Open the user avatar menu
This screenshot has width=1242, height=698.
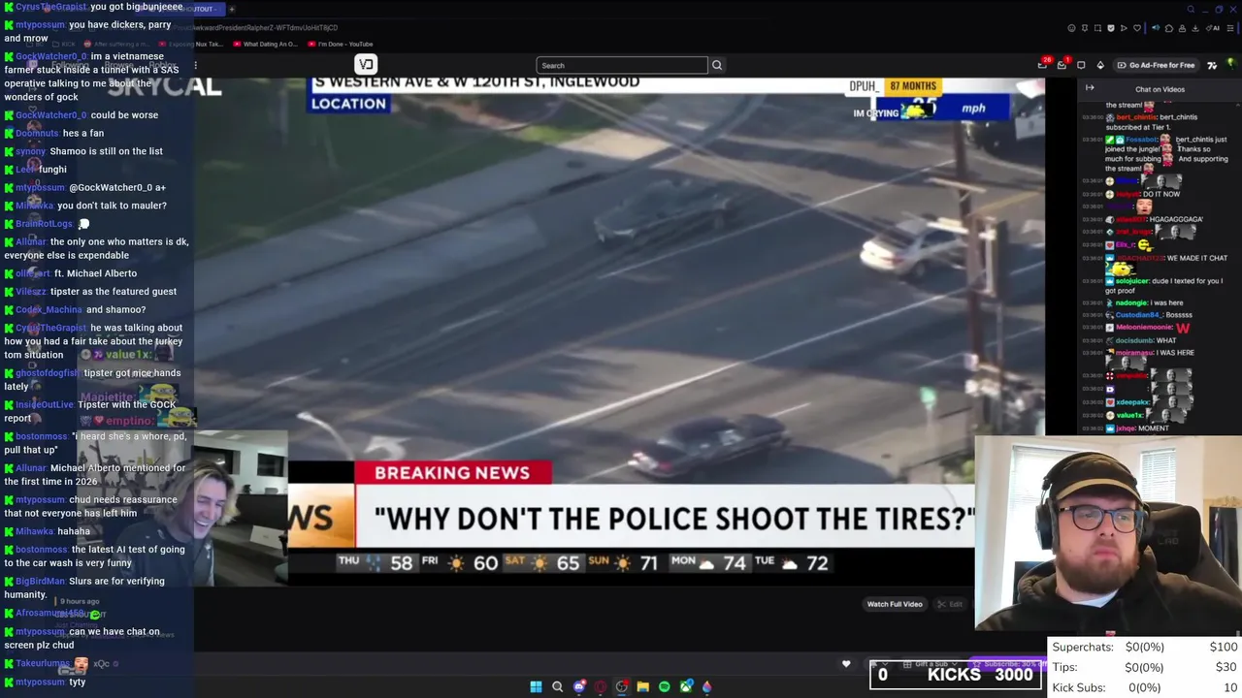click(1230, 65)
